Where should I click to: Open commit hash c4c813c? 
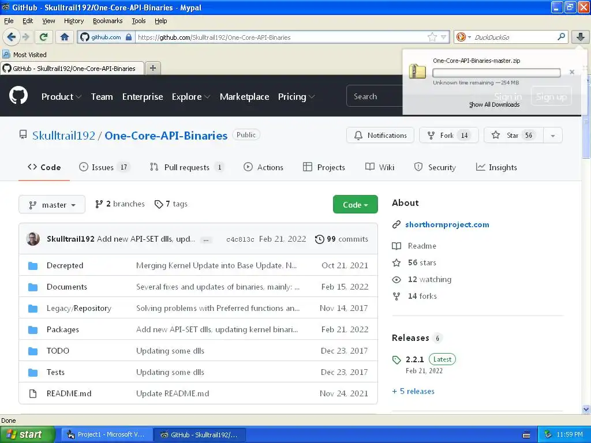pos(240,239)
